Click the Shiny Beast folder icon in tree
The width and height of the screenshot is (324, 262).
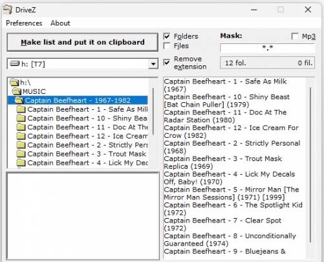(x=21, y=118)
